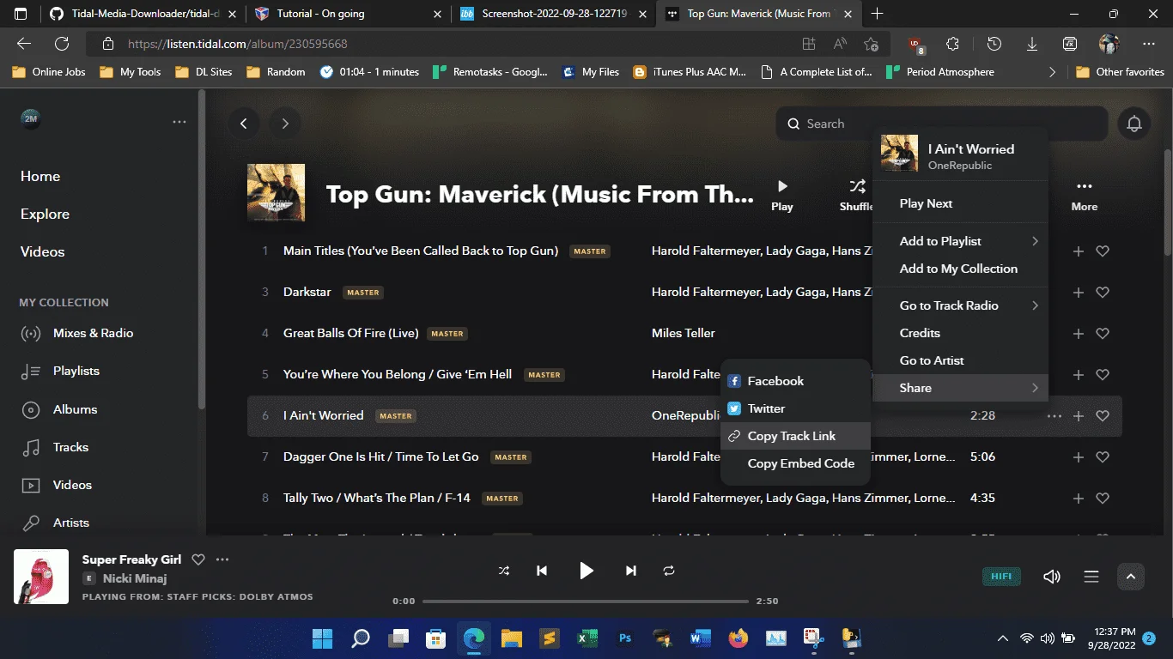Expand the Add to Playlist submenu

[961, 241]
